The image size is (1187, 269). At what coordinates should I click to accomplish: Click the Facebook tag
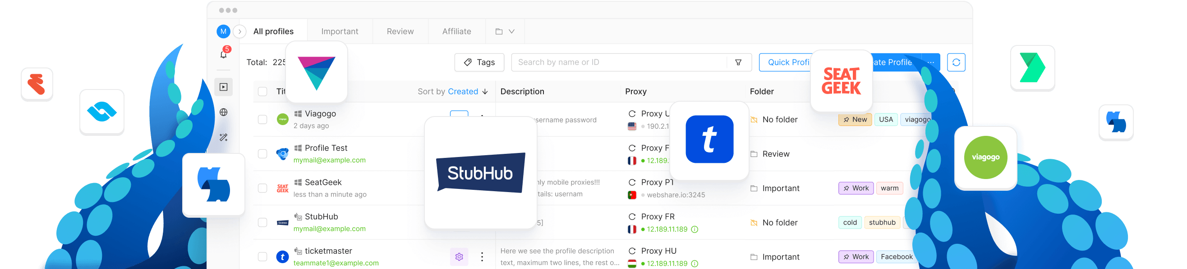(x=896, y=257)
